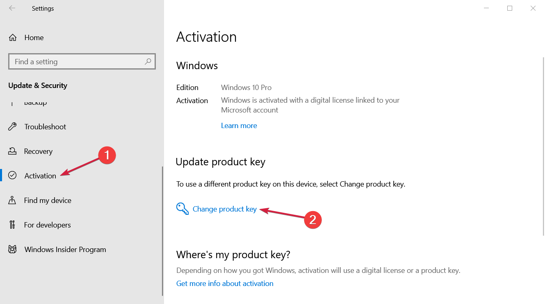Click the Where's my product key? heading
Image resolution: width=545 pixels, height=304 pixels.
click(x=233, y=254)
